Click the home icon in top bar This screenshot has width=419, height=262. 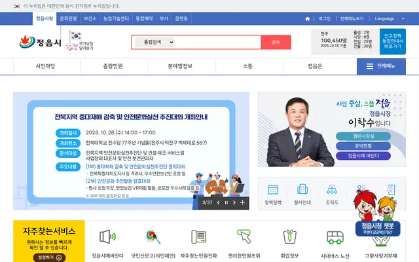307,19
